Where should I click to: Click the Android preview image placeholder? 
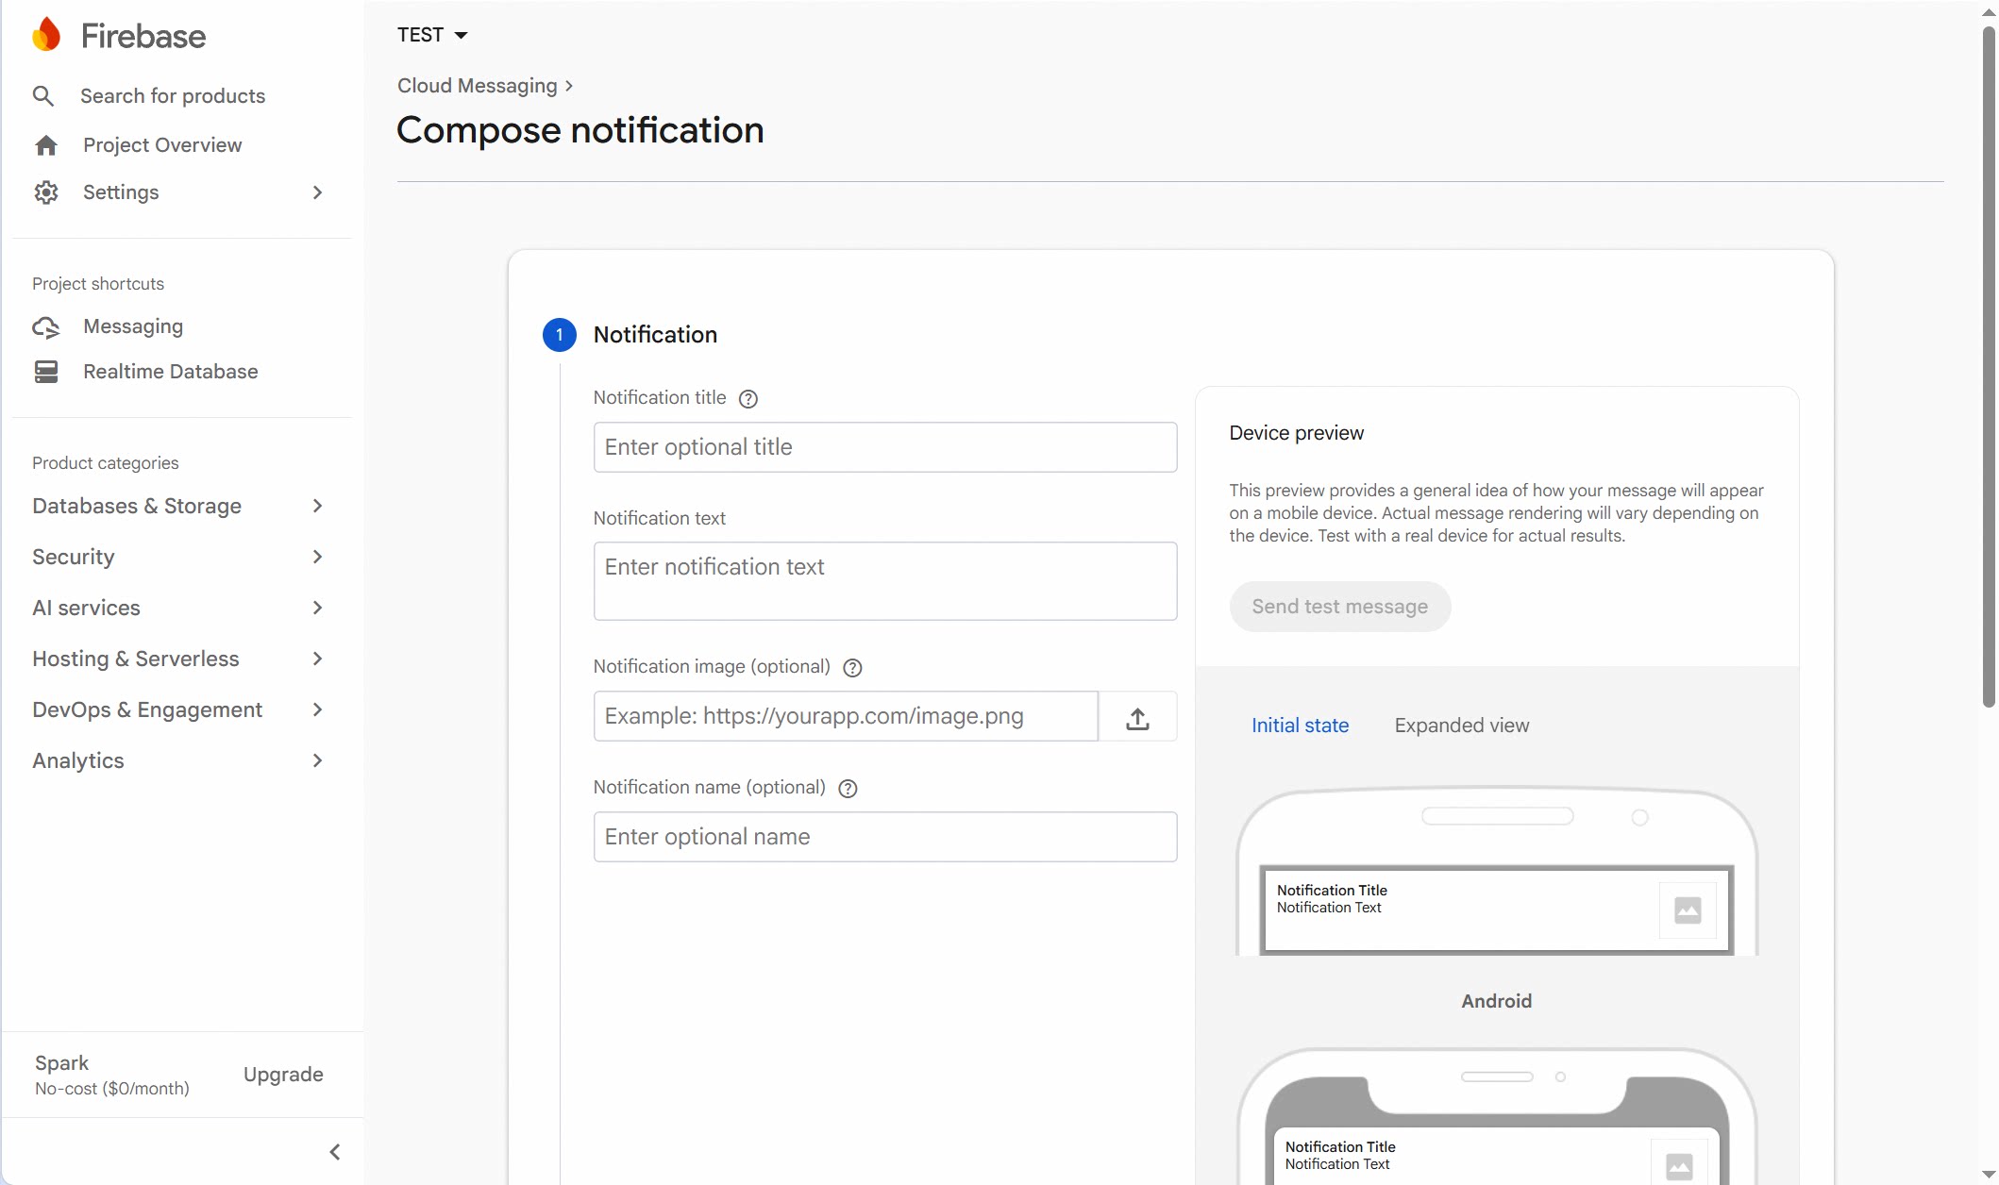tap(1688, 910)
